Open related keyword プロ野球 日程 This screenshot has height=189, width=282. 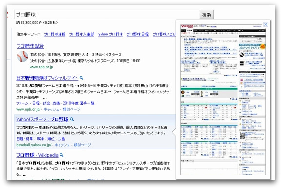pyautogui.click(x=138, y=34)
